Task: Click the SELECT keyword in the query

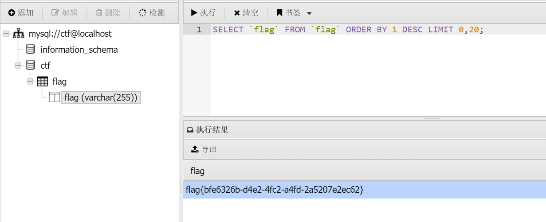Action: tap(228, 30)
